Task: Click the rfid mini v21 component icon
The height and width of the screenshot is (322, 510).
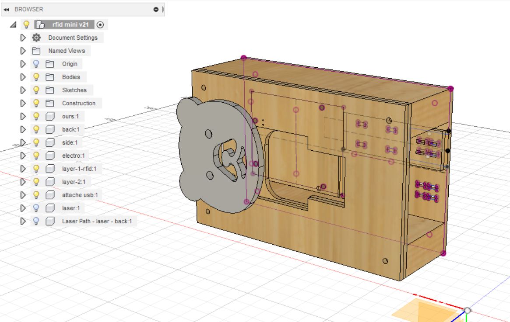Action: (40, 24)
